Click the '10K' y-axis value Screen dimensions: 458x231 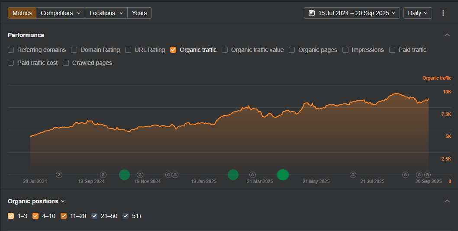pos(447,92)
